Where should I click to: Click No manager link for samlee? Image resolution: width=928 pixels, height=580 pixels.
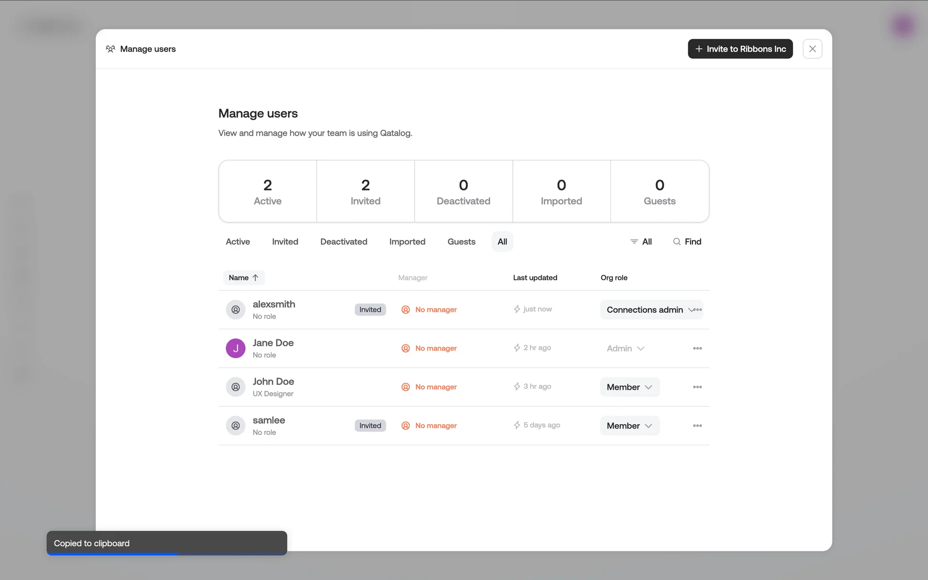click(x=435, y=425)
